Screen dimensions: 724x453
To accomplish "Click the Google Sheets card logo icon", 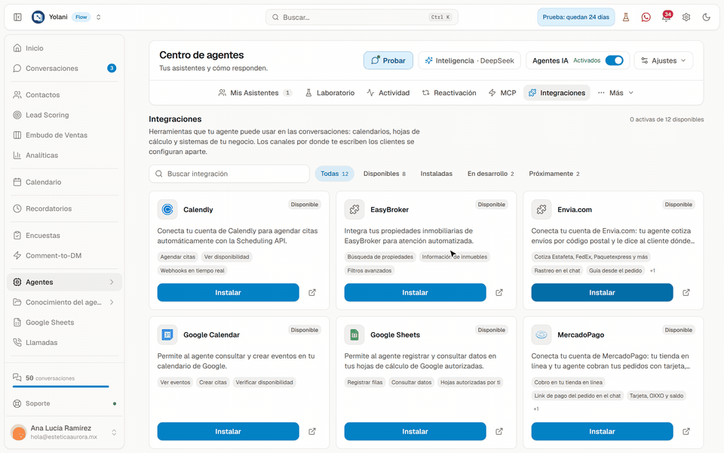I will point(354,334).
